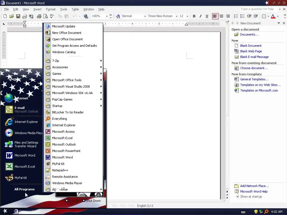Open the Times New Roman font dropdown

click(x=177, y=16)
